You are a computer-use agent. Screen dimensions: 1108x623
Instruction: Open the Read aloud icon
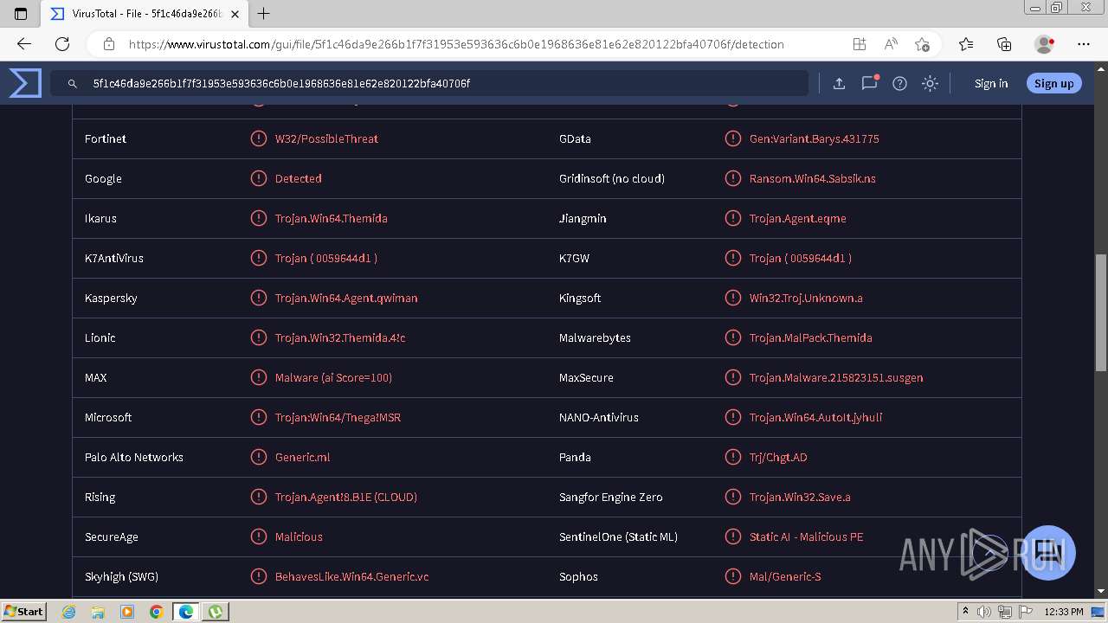point(891,44)
